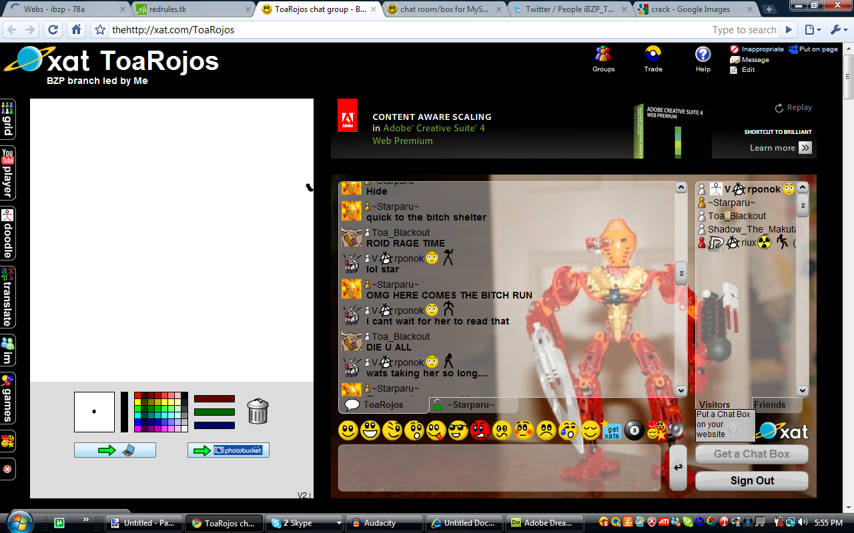The image size is (854, 533).
Task: Insert the frowning sad emoticon
Action: tap(546, 431)
